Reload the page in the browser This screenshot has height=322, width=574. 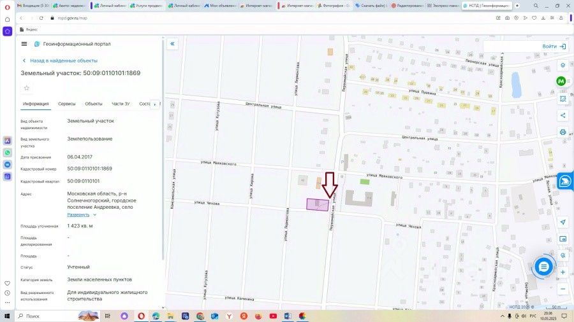(41, 18)
